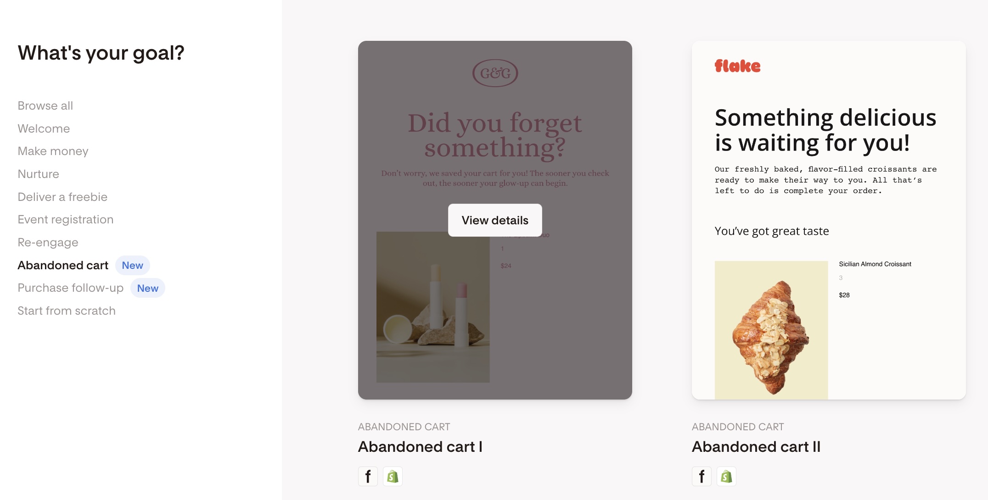
Task: Click Facebook icon under Abandoned cart I
Action: click(x=368, y=477)
